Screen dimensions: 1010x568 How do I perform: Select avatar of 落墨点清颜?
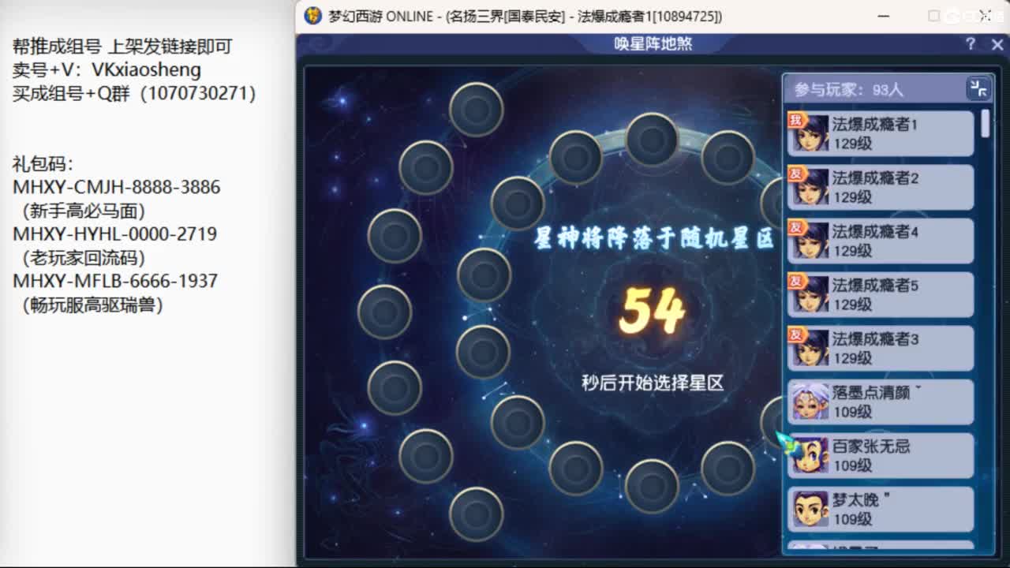click(810, 402)
